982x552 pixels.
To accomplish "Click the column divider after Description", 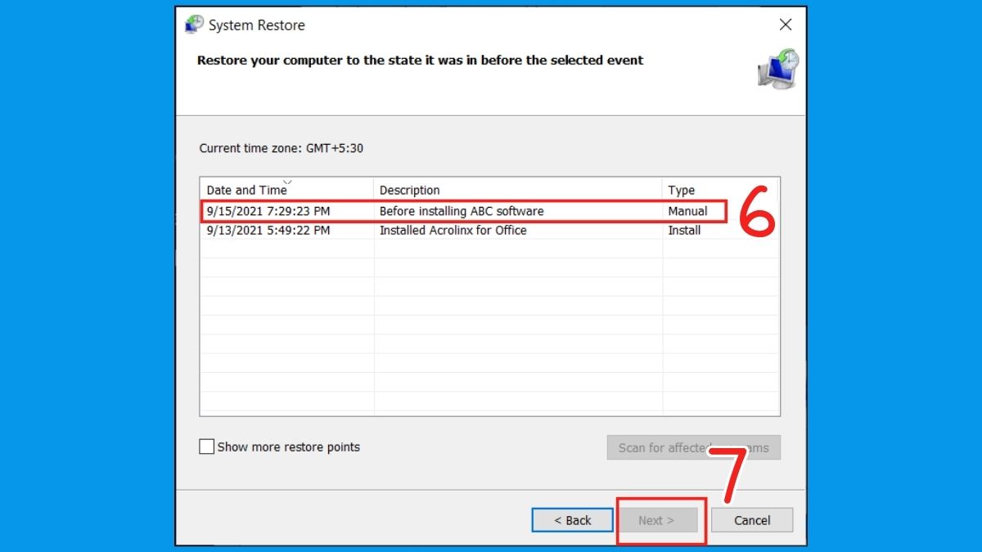I will point(663,189).
